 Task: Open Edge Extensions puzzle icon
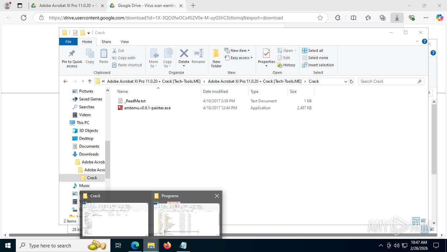pyautogui.click(x=338, y=18)
